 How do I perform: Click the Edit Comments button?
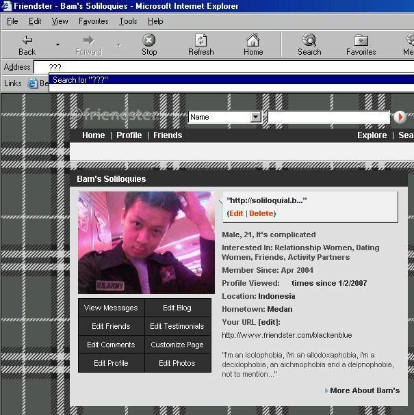click(x=111, y=345)
